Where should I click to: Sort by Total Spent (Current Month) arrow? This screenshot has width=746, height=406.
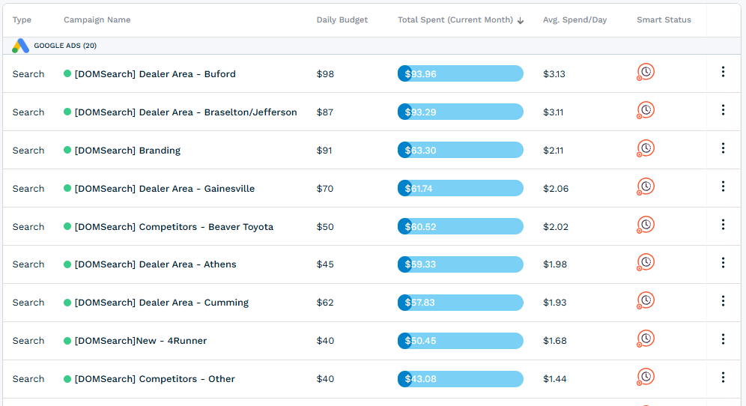click(x=521, y=20)
